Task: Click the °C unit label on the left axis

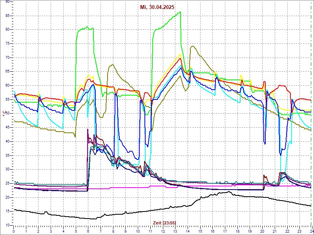Action: 4,114
